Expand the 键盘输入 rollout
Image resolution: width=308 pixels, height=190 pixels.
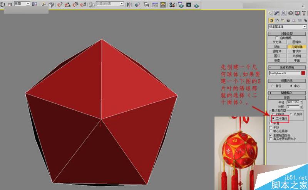[x=287, y=93]
